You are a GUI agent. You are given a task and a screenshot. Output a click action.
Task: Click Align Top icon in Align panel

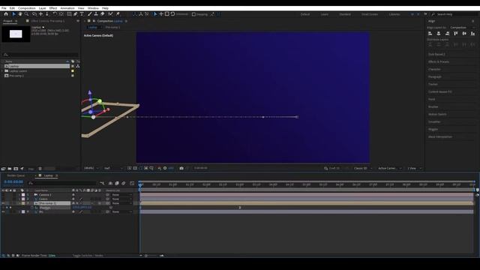coord(456,33)
